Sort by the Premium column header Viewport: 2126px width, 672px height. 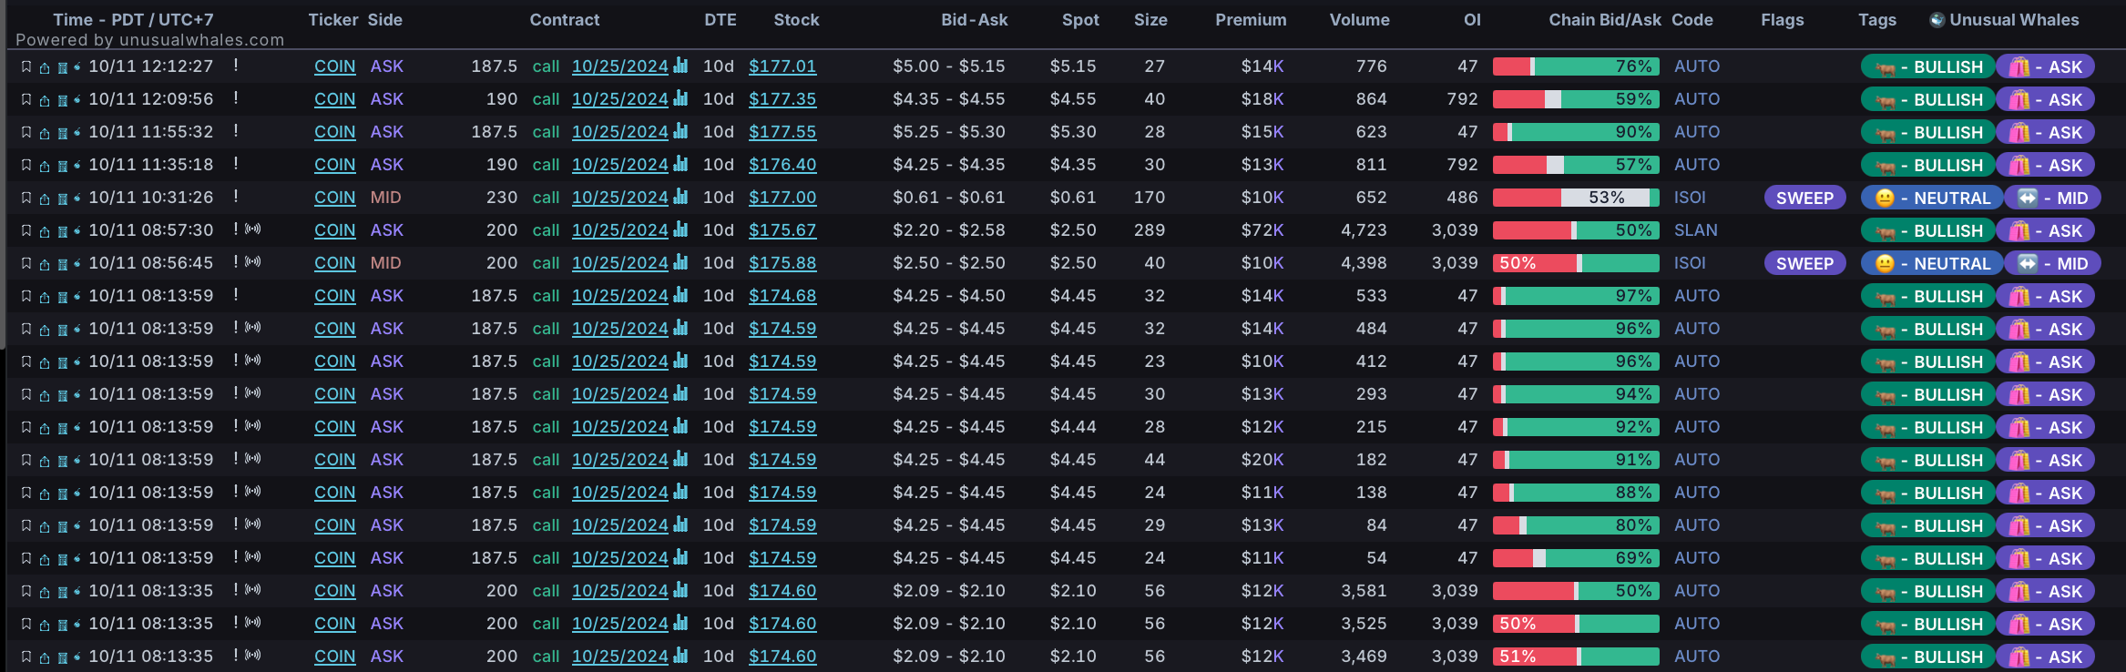click(x=1251, y=19)
